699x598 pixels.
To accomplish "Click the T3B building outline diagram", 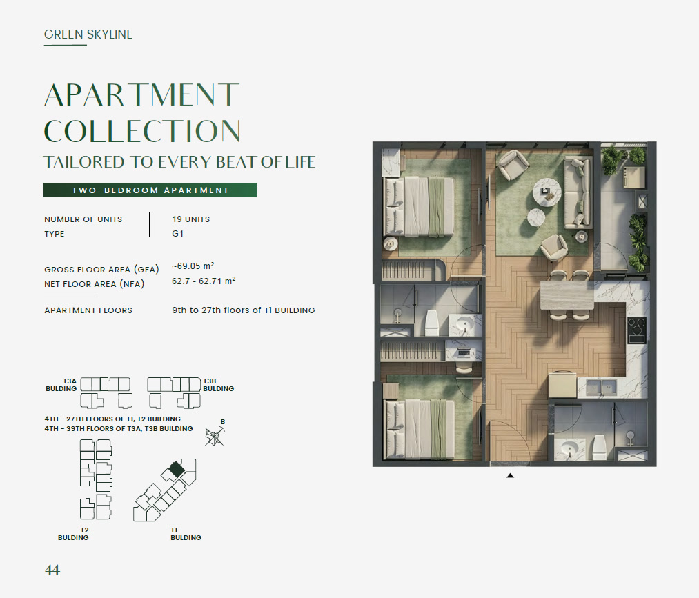I will [x=174, y=392].
